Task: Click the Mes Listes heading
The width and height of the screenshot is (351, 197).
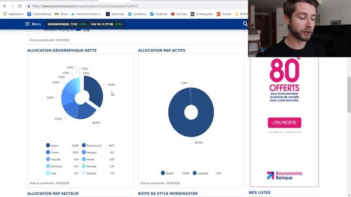Action: 259,193
